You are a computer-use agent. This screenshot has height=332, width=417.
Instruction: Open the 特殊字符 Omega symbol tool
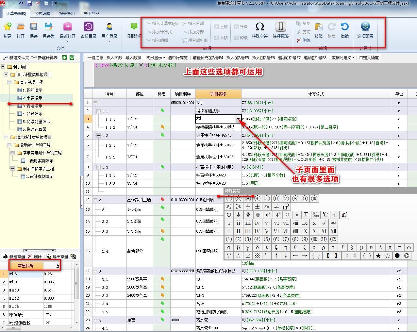point(259,27)
